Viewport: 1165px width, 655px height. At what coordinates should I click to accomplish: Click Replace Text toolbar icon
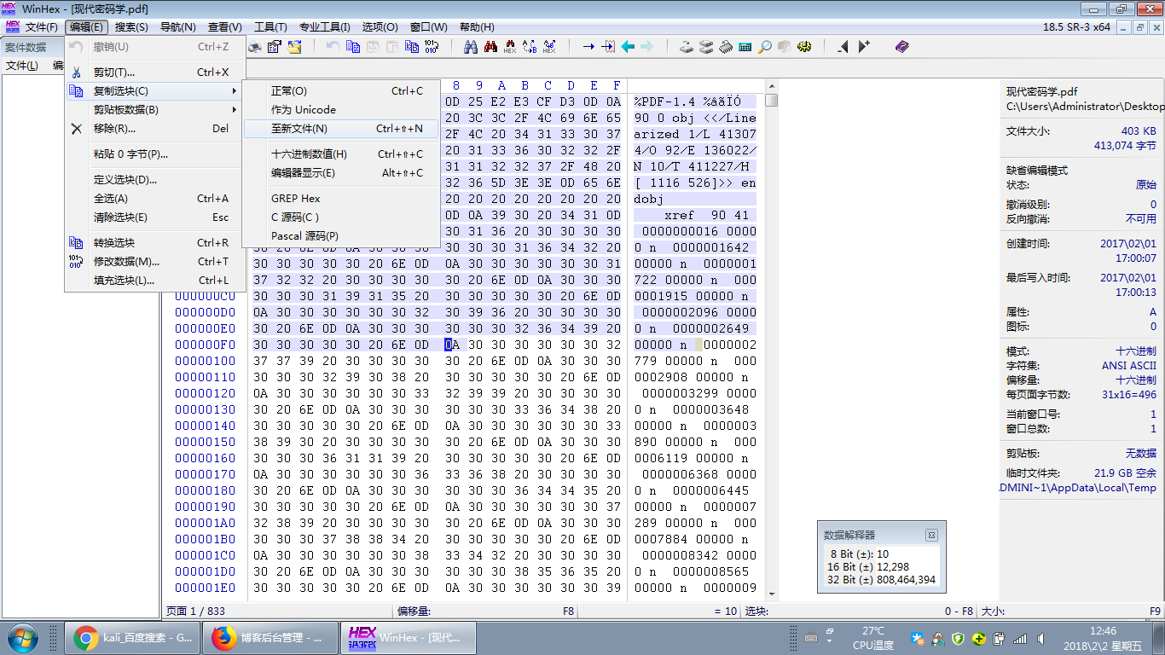click(x=530, y=47)
